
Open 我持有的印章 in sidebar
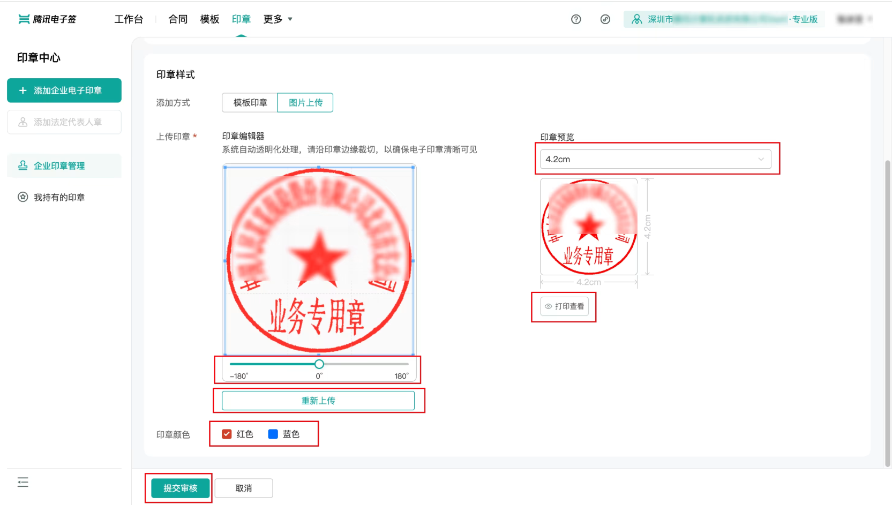[x=64, y=197]
